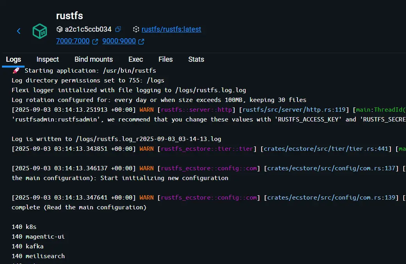Click the rocket emoji in first log line
The height and width of the screenshot is (264, 406).
16,71
